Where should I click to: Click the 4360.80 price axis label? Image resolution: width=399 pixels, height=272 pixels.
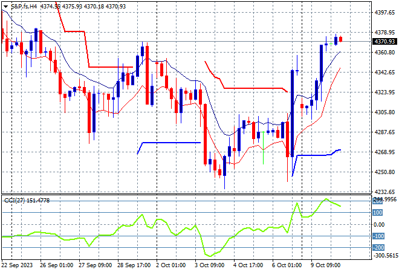coord(384,52)
